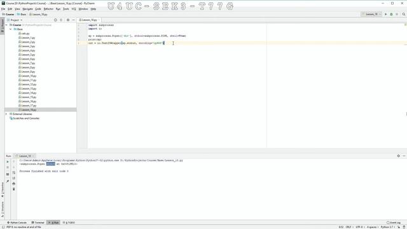Expand External Libraries node
Screen dimensions: 407x229
pos(6,114)
